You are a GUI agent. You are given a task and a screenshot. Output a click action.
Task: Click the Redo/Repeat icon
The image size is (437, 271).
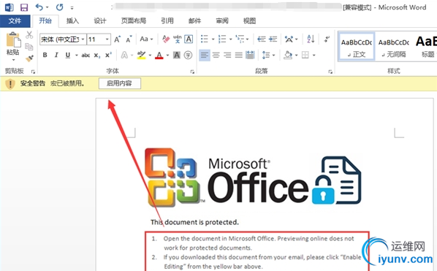pyautogui.click(x=59, y=7)
